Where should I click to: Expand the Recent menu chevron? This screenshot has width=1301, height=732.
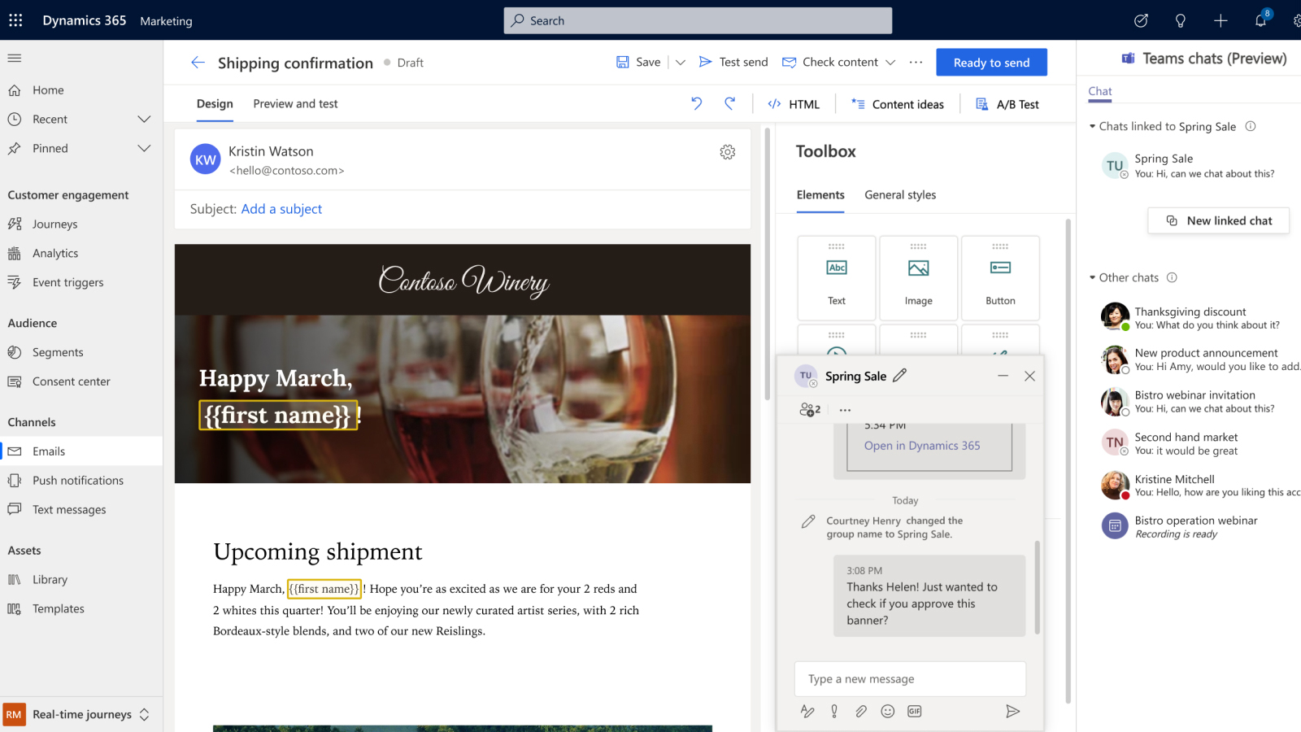pos(144,120)
